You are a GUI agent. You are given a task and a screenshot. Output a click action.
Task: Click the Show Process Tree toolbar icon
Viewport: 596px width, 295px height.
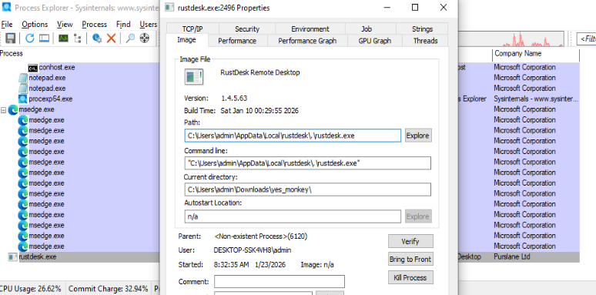coord(78,38)
